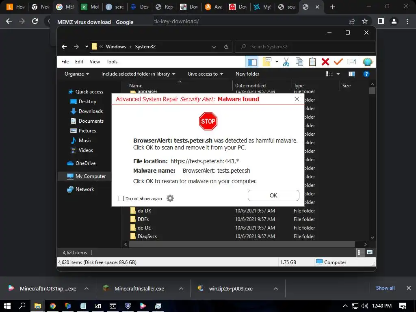
Task: Click the teal shell icon in toolbar
Action: 367,62
